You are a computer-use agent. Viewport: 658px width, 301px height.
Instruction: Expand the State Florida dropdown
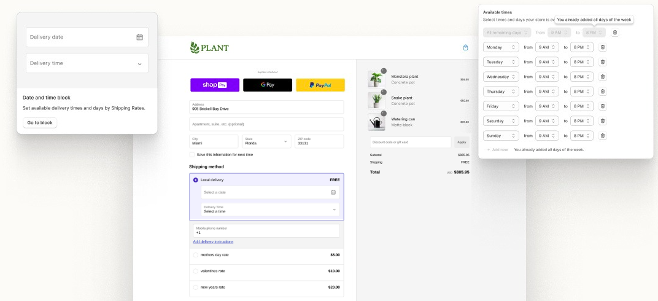(266, 141)
